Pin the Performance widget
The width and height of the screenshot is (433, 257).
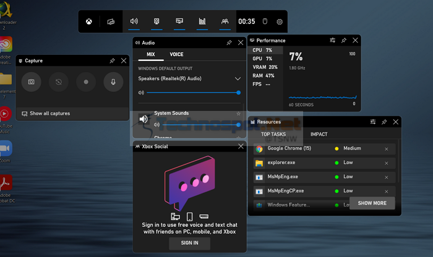pos(344,41)
